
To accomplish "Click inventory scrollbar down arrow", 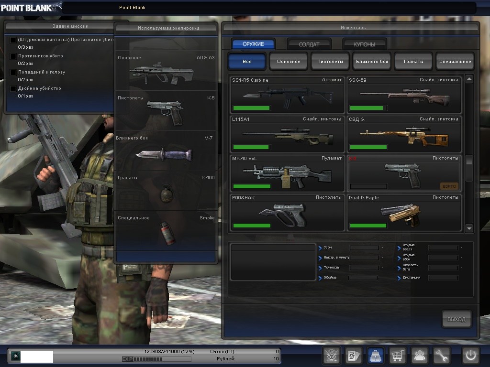I will click(x=469, y=228).
